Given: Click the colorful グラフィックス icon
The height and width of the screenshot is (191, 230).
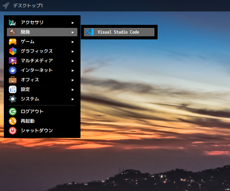Looking at the screenshot, I should pyautogui.click(x=13, y=51).
